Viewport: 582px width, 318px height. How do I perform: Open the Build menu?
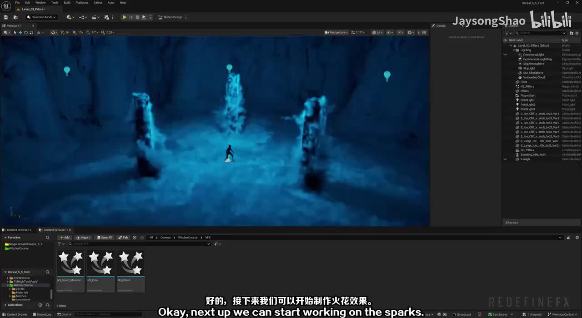[67, 3]
